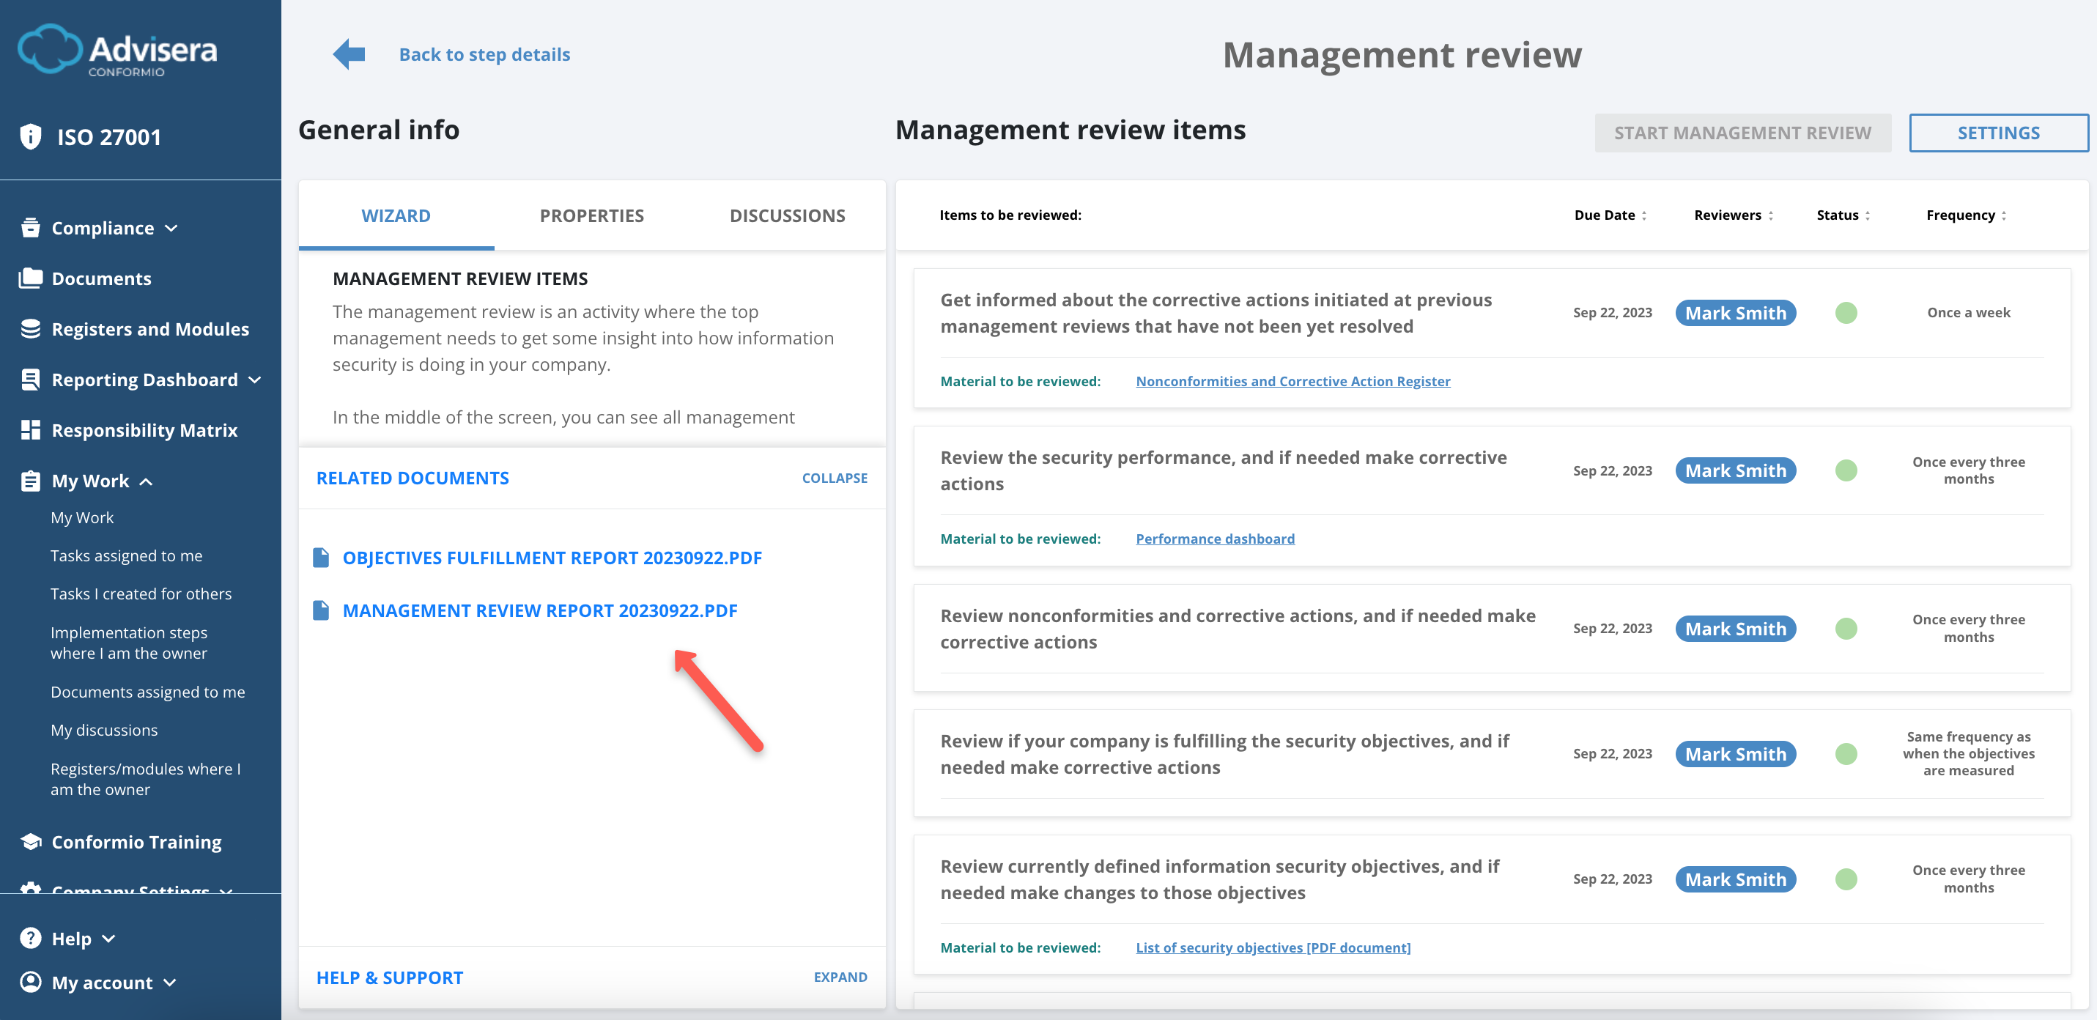The height and width of the screenshot is (1020, 2097).
Task: Collapse the My Work sidebar section
Action: (147, 481)
